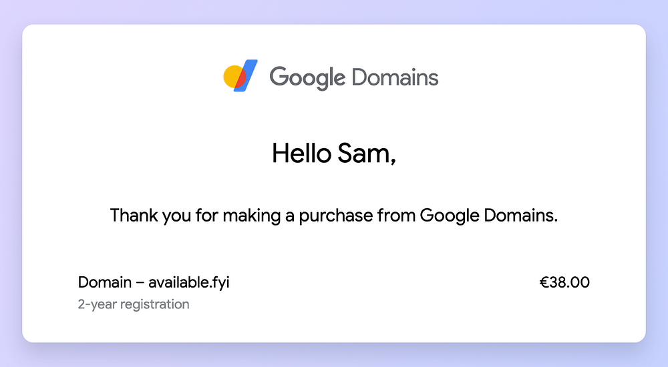Click the dash between Domain and available.fyi
The height and width of the screenshot is (367, 668).
click(140, 283)
